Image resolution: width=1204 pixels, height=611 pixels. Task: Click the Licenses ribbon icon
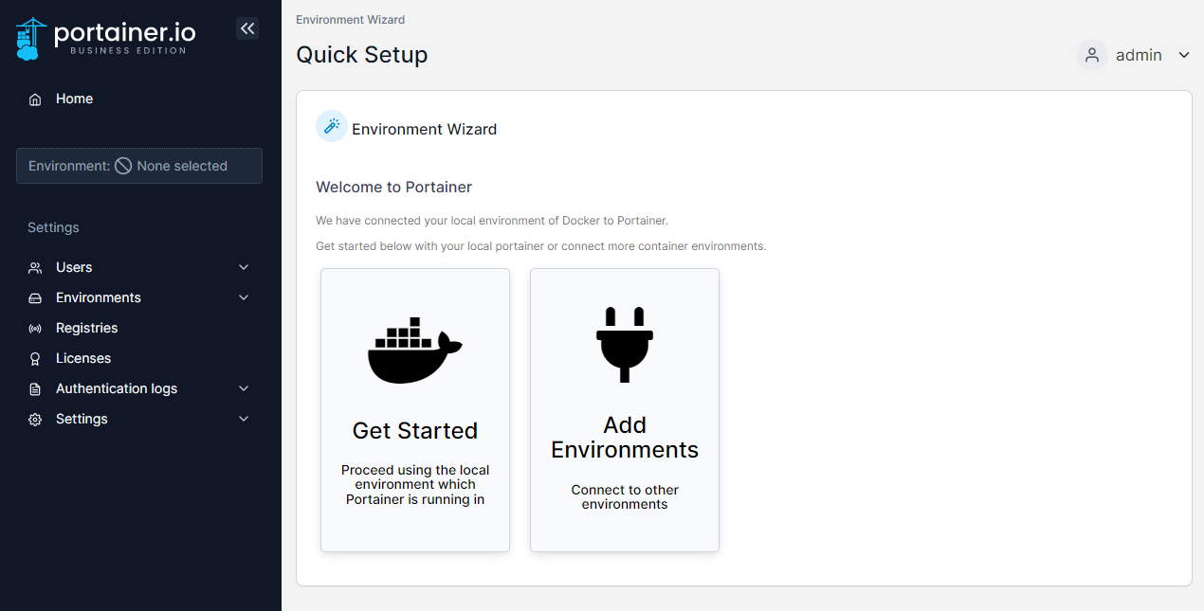[x=34, y=358]
